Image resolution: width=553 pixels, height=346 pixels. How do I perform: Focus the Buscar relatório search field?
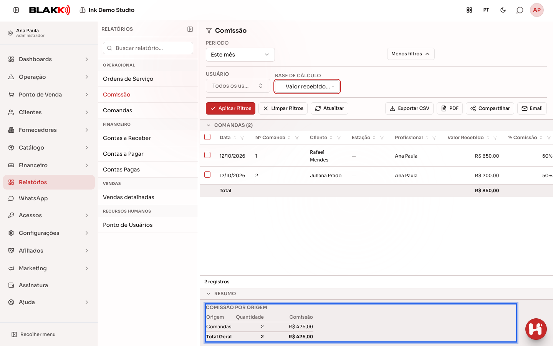click(x=148, y=48)
